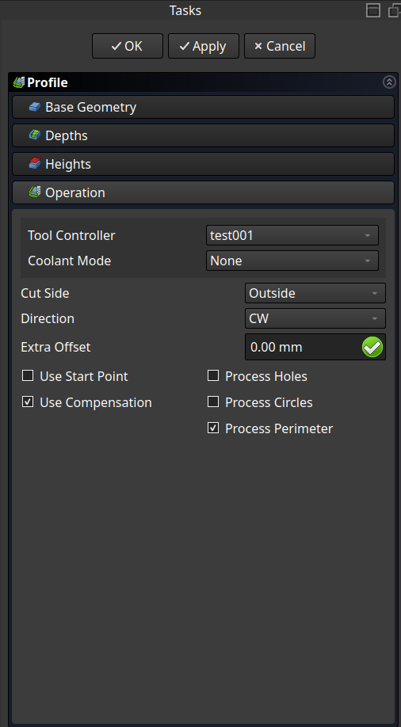The image size is (401, 727).
Task: Click the Depths section icon
Action: (35, 135)
